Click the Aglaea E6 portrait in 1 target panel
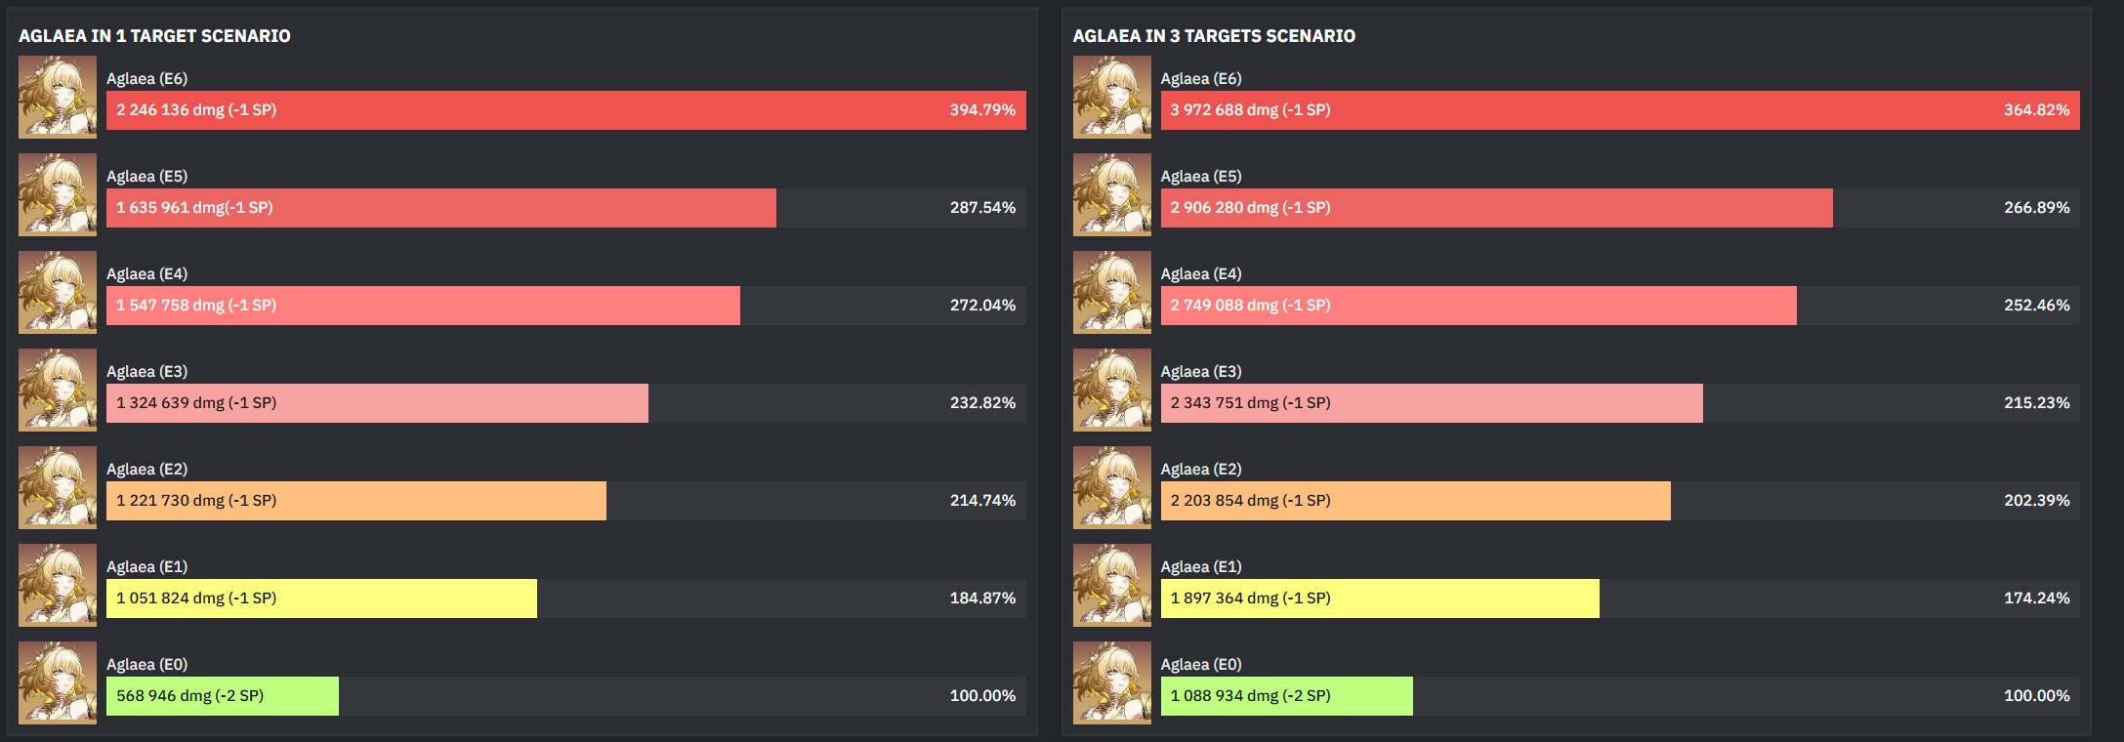The image size is (2124, 742). (x=58, y=97)
